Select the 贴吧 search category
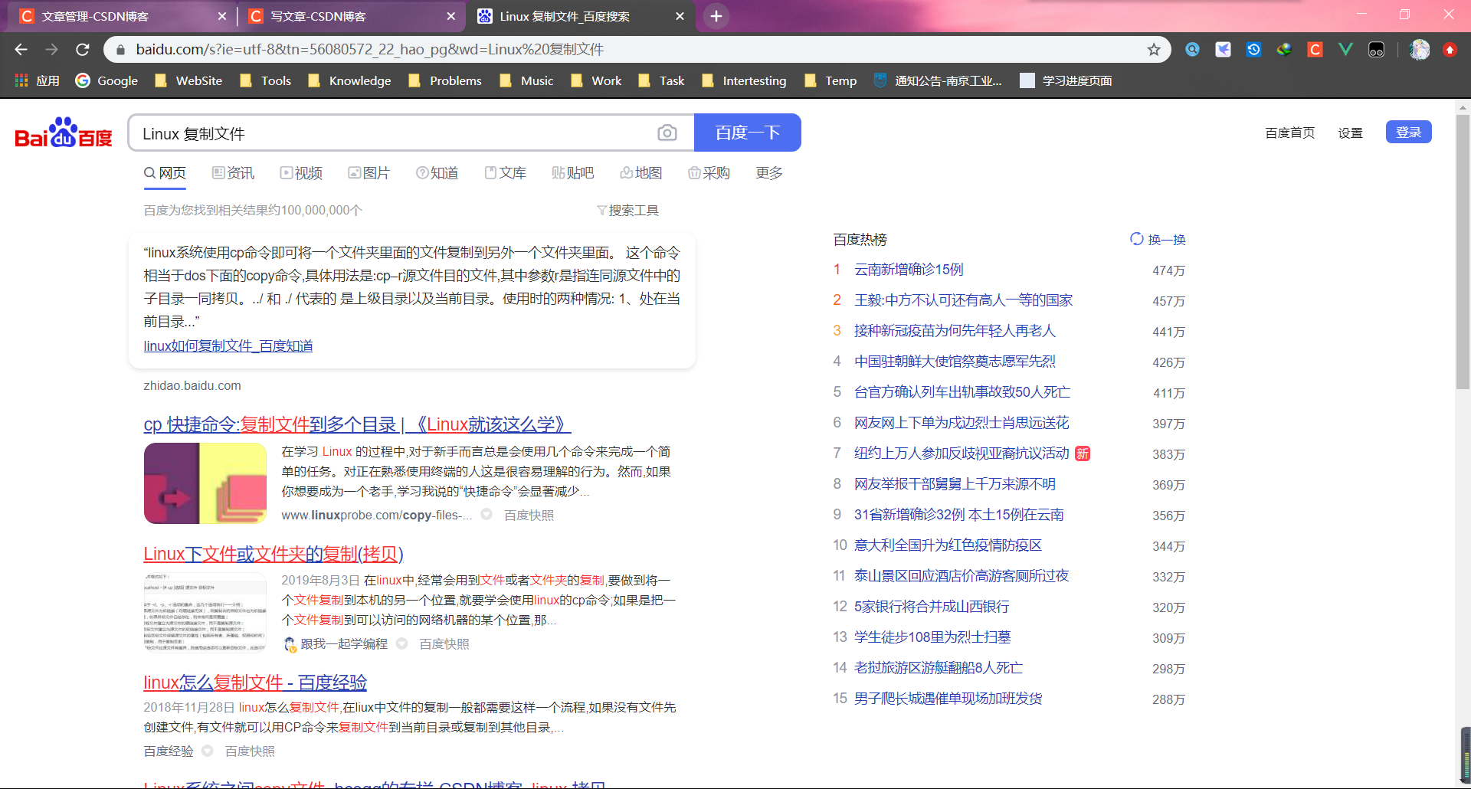1471x789 pixels. click(x=573, y=173)
